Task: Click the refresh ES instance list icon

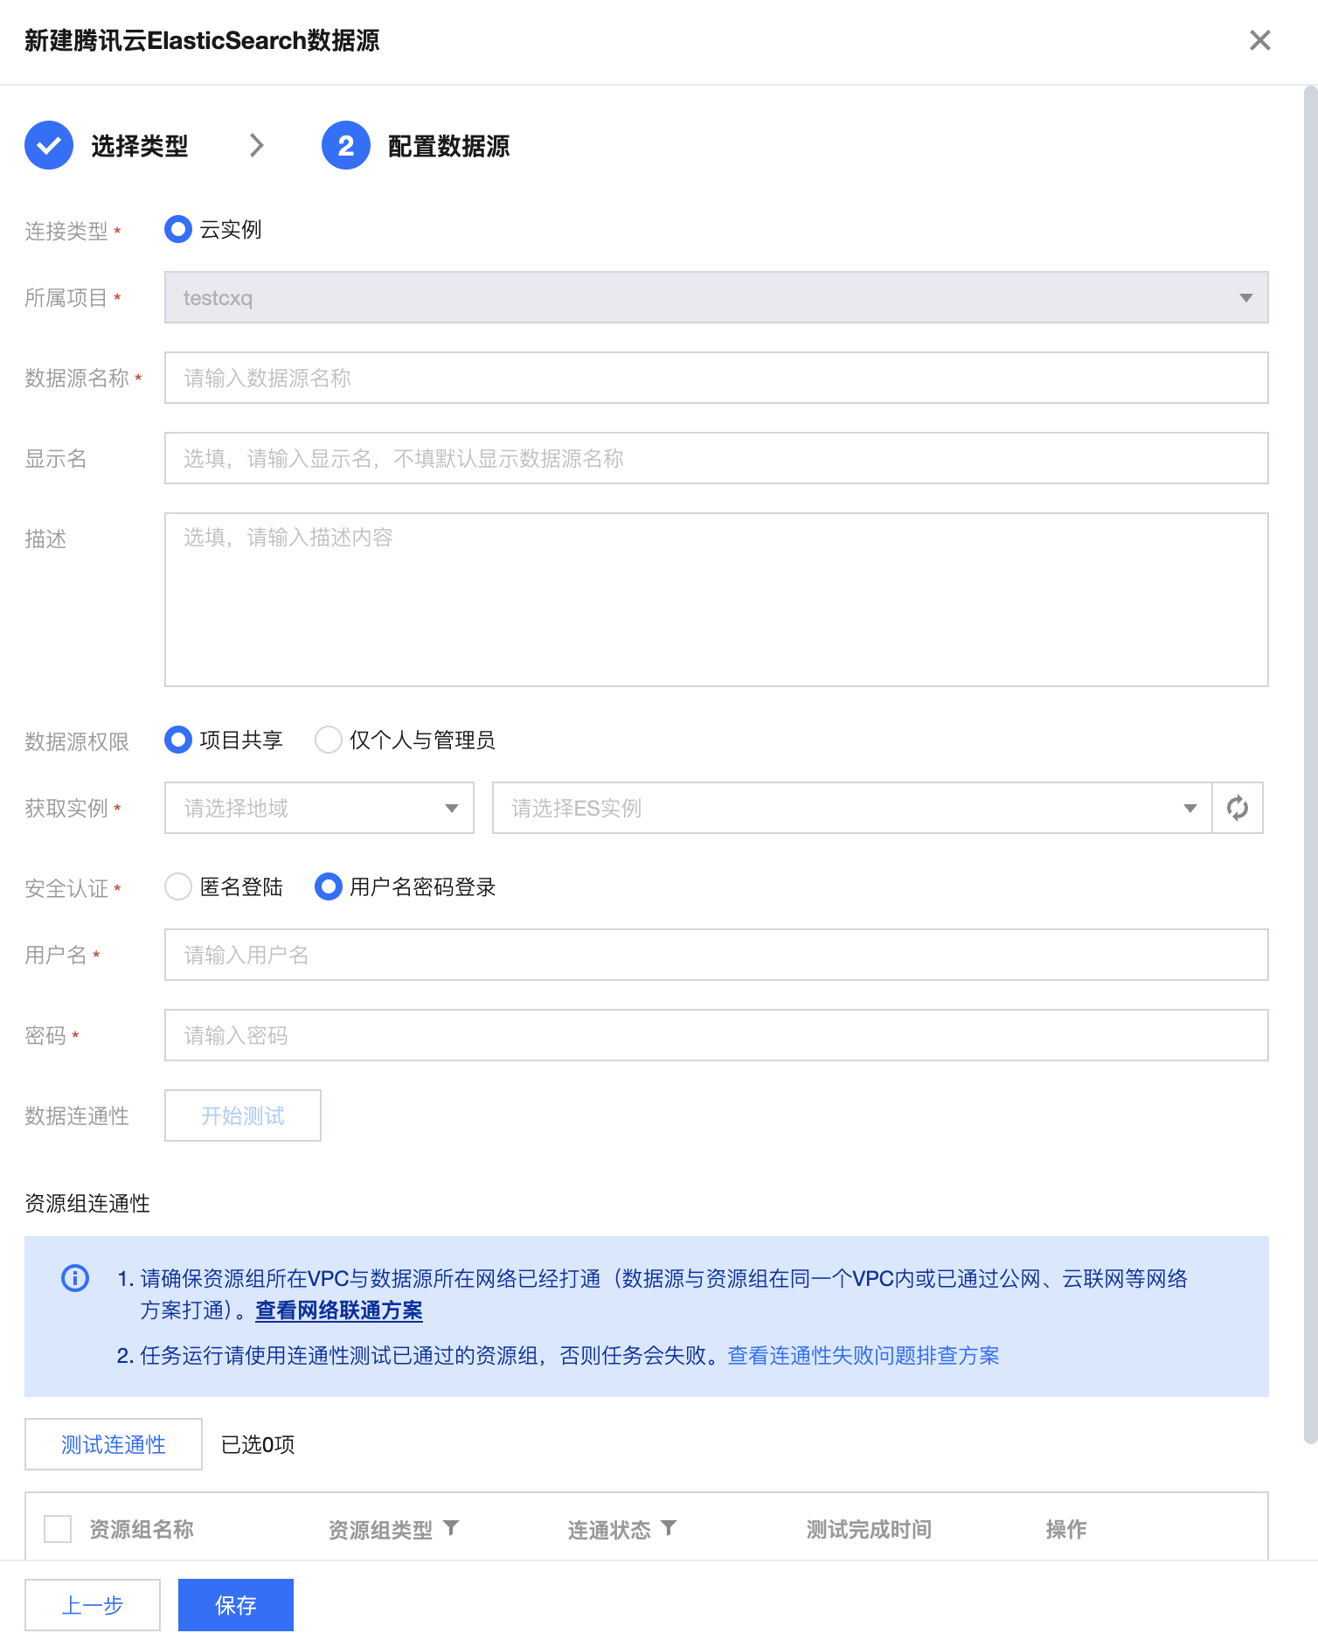Action: coord(1238,808)
